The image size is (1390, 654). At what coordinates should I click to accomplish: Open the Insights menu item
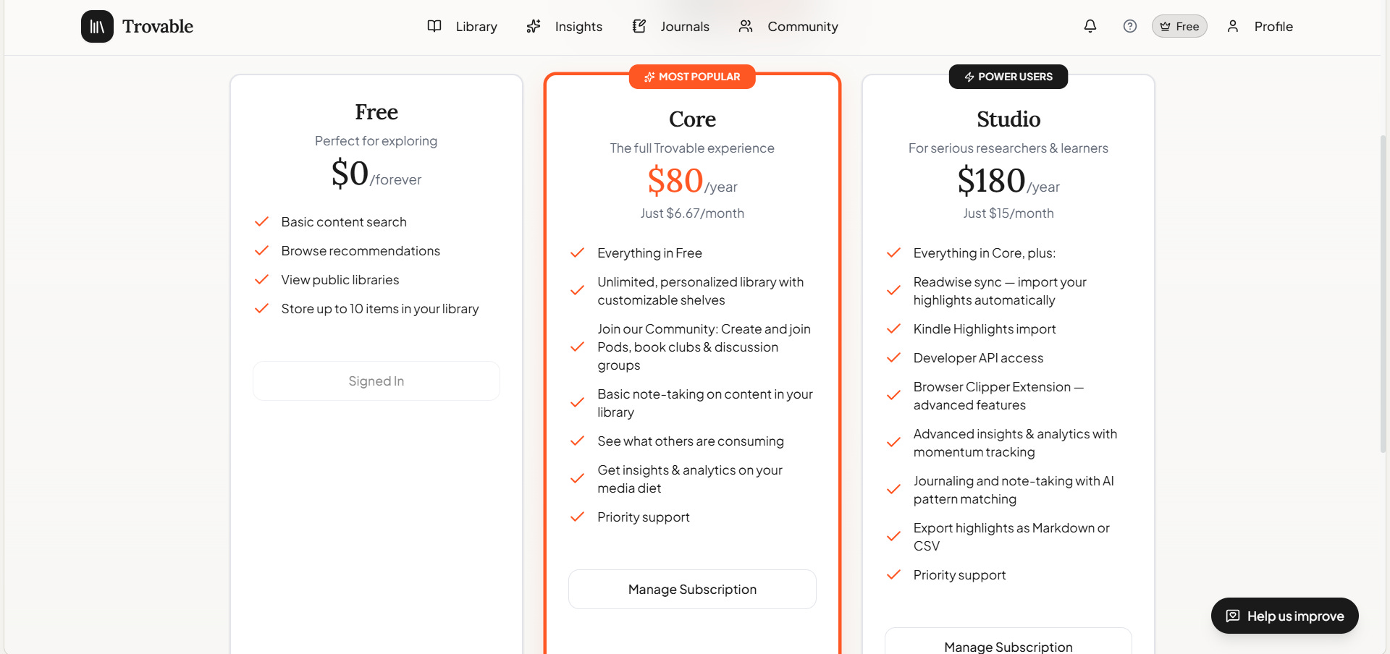click(578, 27)
